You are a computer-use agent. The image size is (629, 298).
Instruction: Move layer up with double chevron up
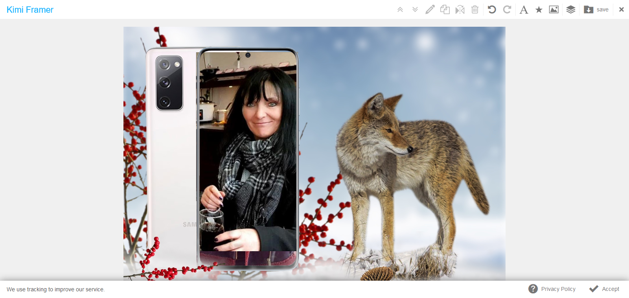[400, 9]
